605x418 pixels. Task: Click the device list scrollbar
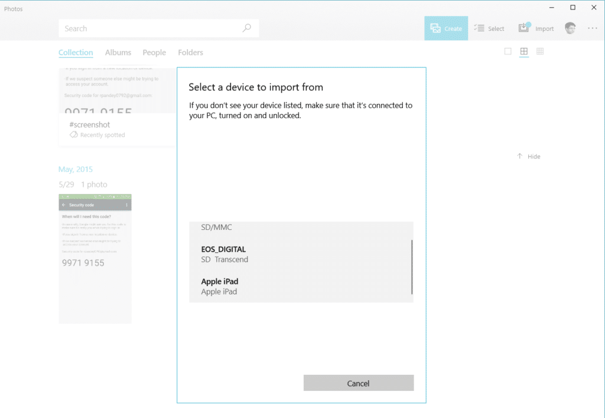tap(411, 266)
